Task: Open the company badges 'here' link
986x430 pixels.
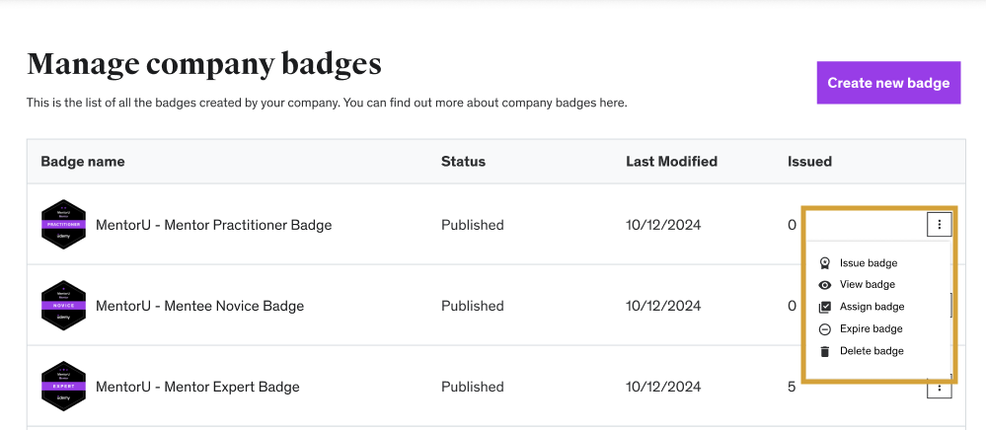Action: coord(613,103)
